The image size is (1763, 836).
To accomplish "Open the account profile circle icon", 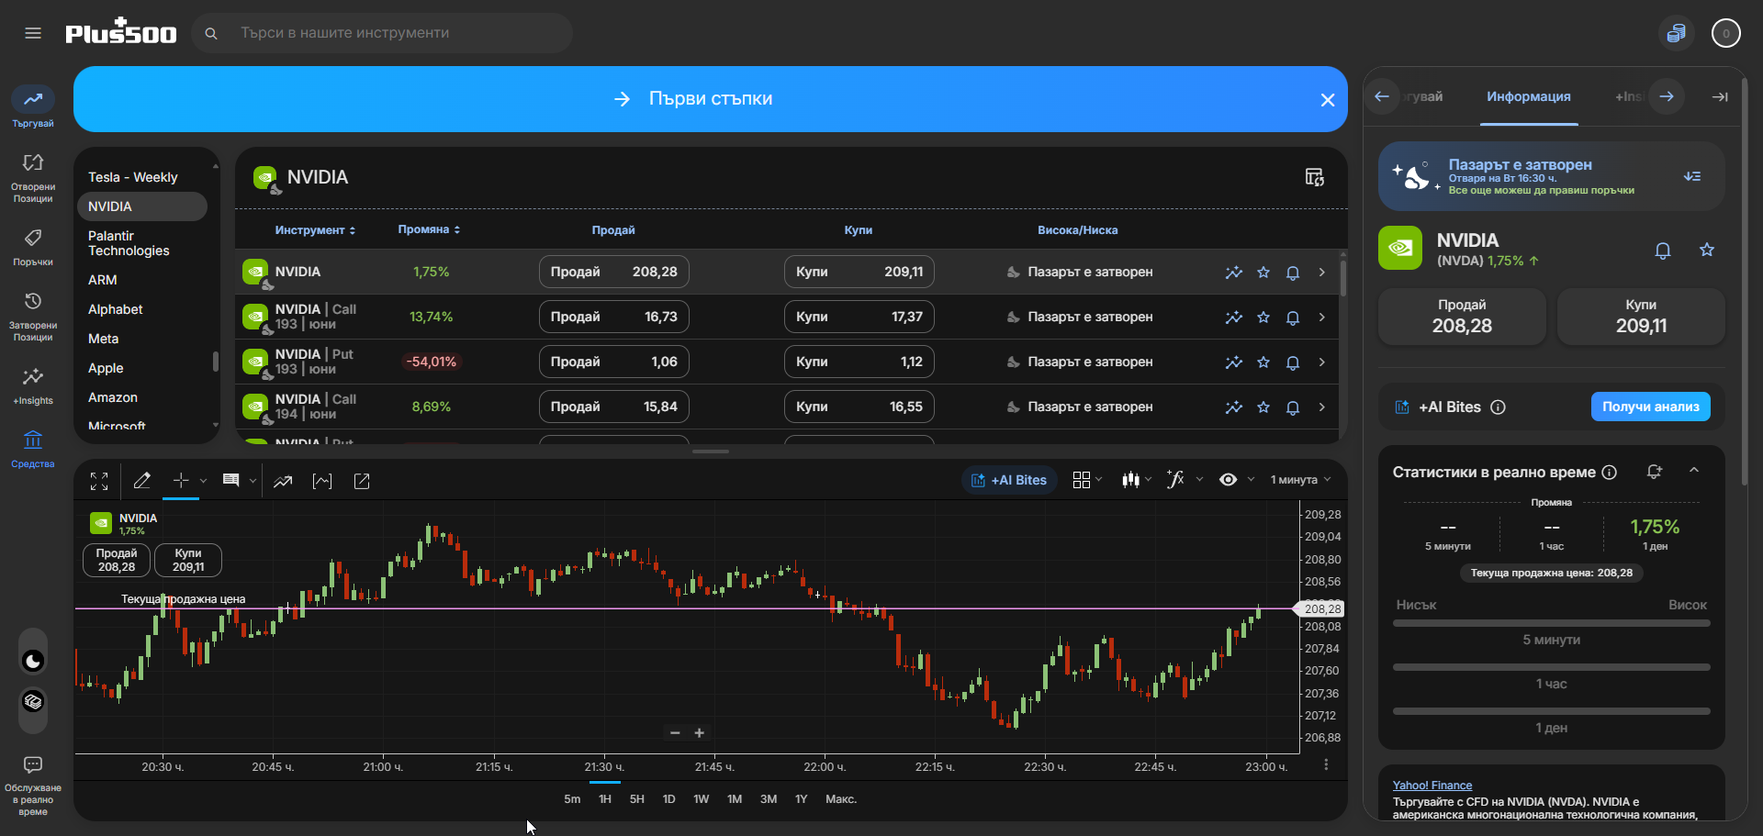I will [x=1726, y=33].
